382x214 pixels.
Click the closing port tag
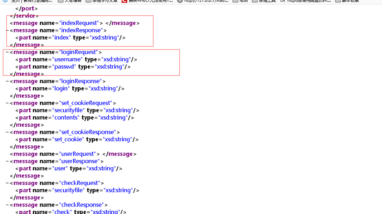click(x=26, y=9)
